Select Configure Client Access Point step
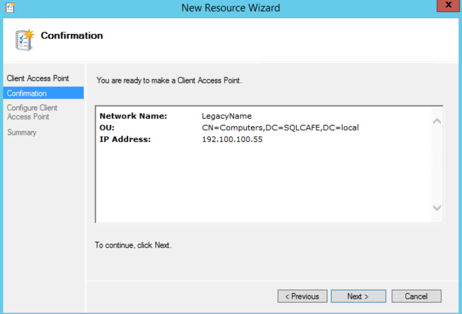The height and width of the screenshot is (314, 462). click(32, 112)
